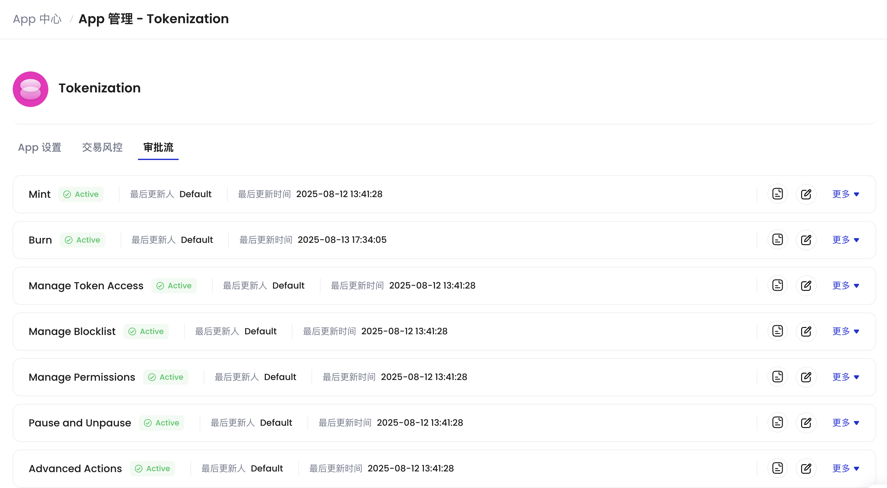Open the App 中心 breadcrumb link
Viewport: 887px width, 488px height.
click(x=37, y=19)
